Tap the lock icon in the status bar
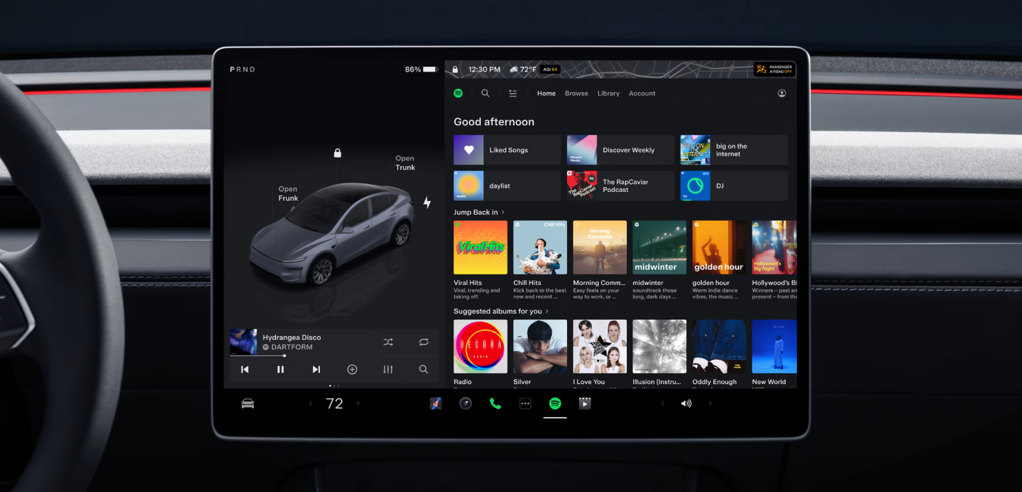 (455, 69)
